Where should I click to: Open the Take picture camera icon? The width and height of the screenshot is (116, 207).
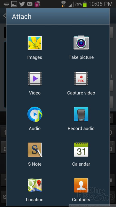[81, 43]
